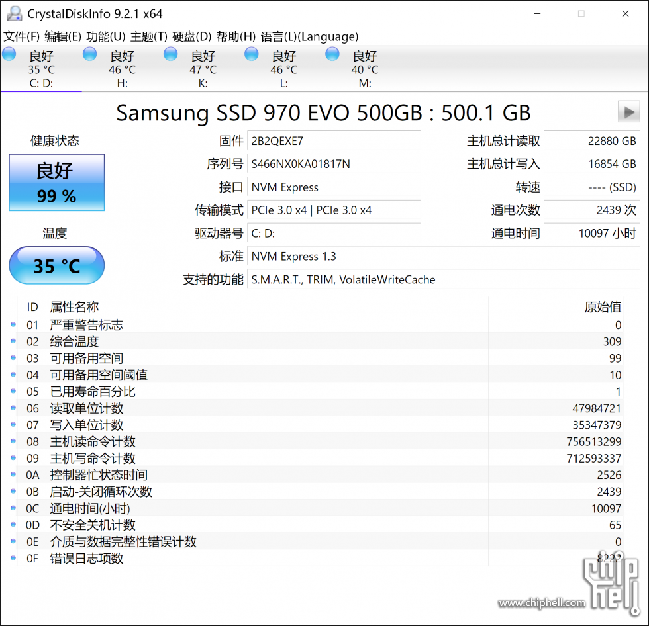Click status dot for attribute 07 写入单位计数
Viewport: 649px width, 626px height.
point(13,425)
